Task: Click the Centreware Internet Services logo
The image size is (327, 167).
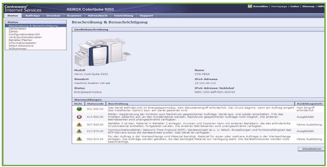Action: (x=23, y=8)
